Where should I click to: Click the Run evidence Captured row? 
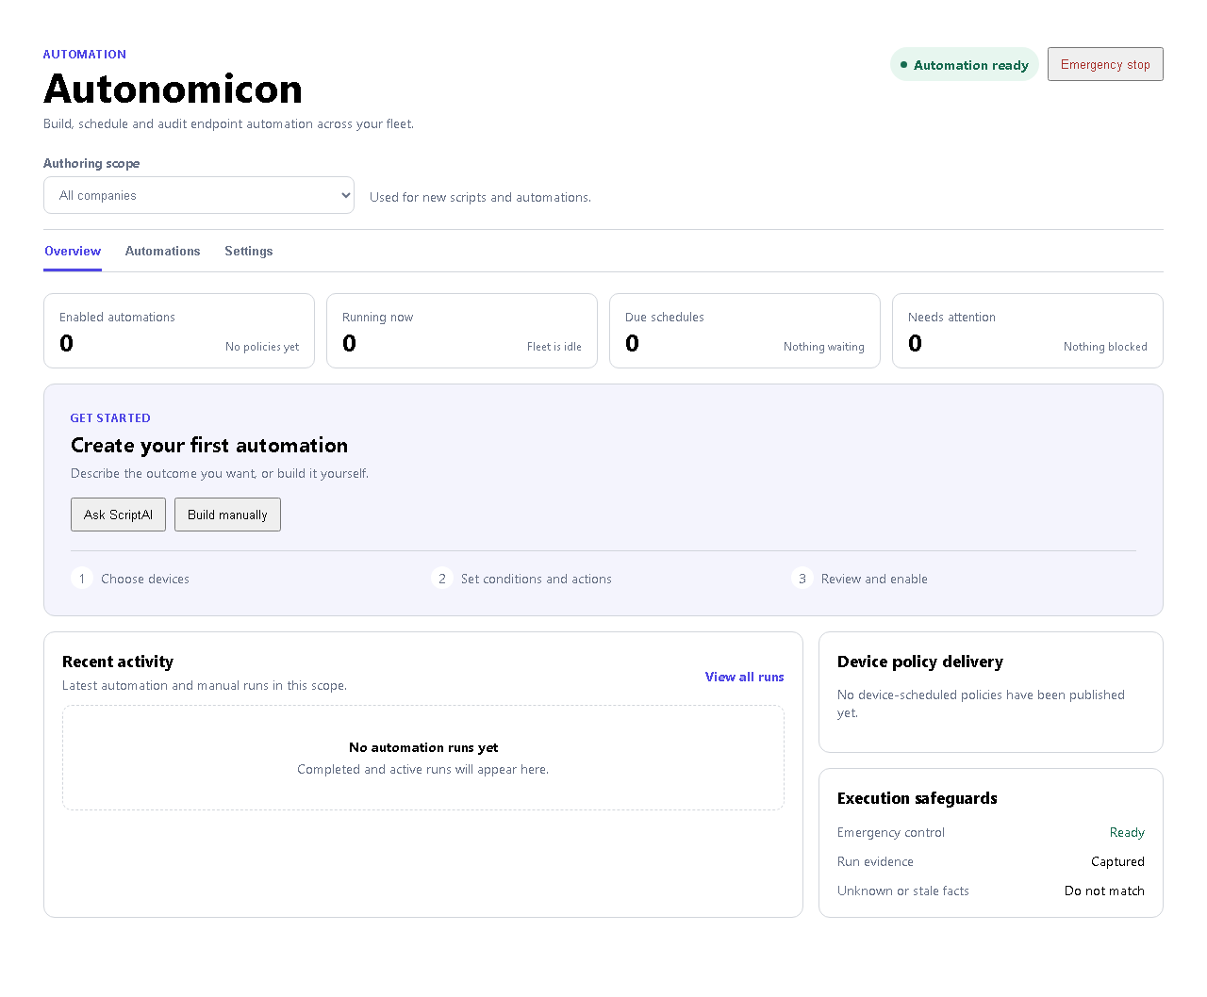click(x=991, y=861)
